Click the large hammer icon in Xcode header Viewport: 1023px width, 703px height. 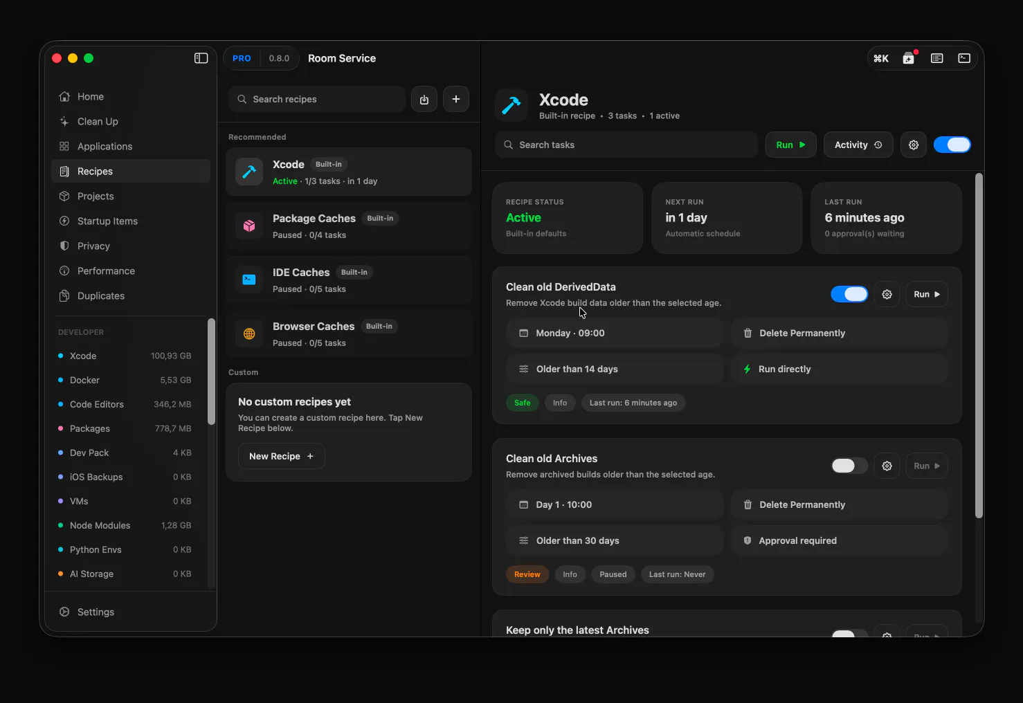pos(511,105)
